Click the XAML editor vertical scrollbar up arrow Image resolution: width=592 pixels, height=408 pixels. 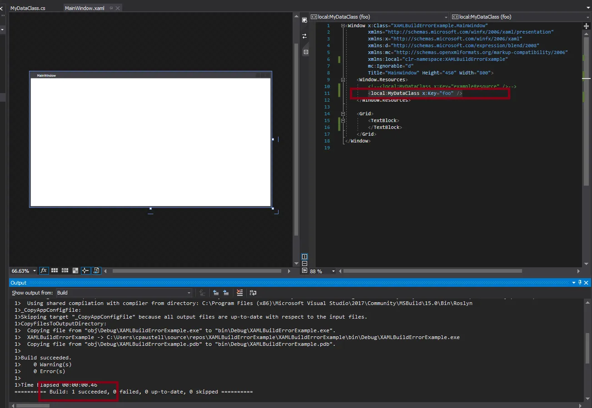586,34
